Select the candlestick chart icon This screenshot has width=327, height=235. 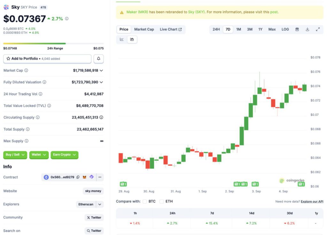(x=132, y=39)
